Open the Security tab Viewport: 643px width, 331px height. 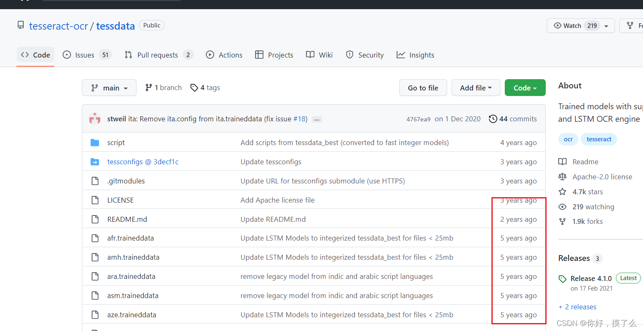[x=365, y=55]
